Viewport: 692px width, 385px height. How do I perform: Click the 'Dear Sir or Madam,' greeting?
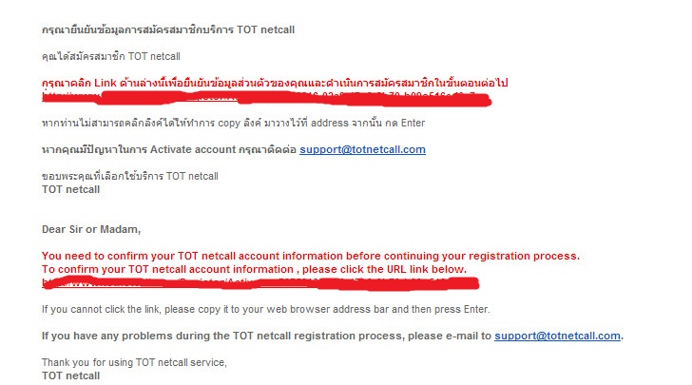[91, 230]
